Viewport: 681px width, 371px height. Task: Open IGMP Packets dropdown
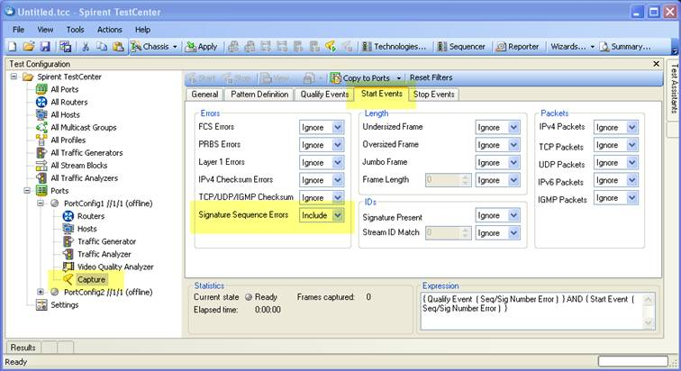coord(632,198)
